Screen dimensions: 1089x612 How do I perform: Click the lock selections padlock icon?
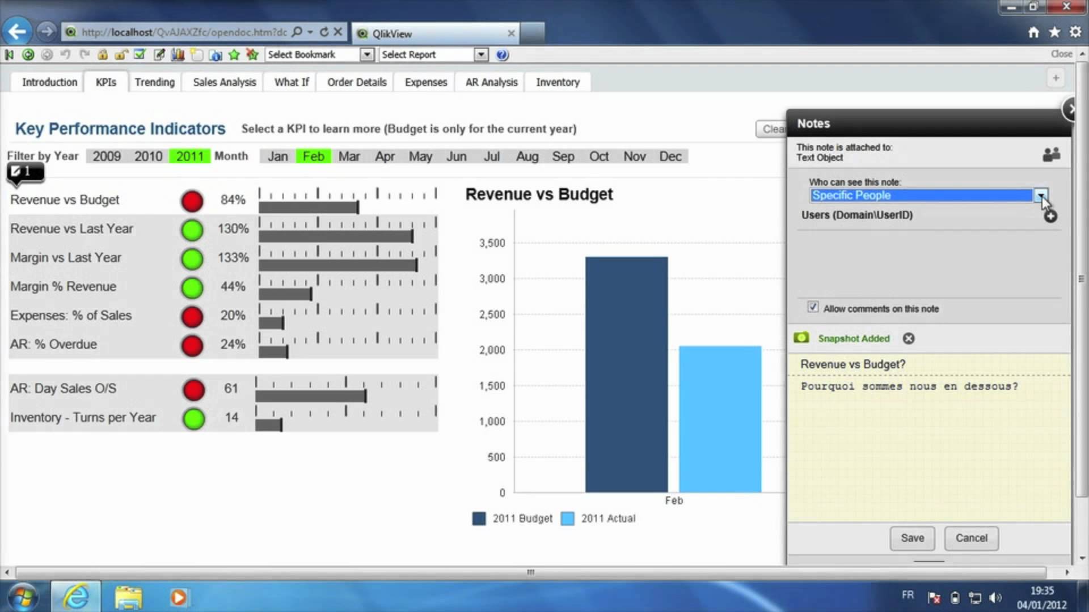click(x=103, y=55)
